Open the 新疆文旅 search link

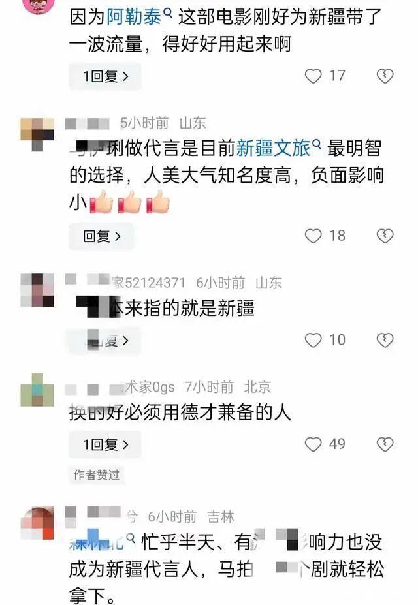(x=278, y=148)
